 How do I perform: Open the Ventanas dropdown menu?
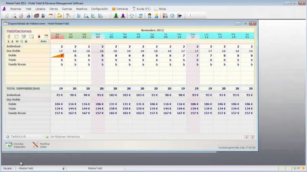pos(120,9)
